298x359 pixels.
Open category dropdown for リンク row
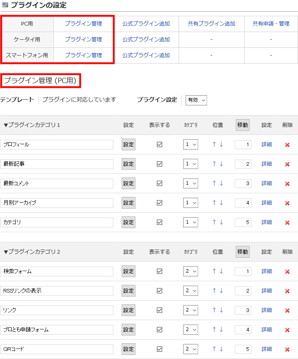click(x=191, y=310)
